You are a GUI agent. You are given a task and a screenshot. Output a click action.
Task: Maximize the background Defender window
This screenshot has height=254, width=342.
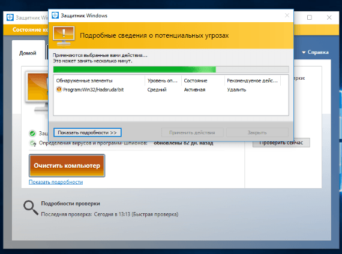tap(309, 17)
